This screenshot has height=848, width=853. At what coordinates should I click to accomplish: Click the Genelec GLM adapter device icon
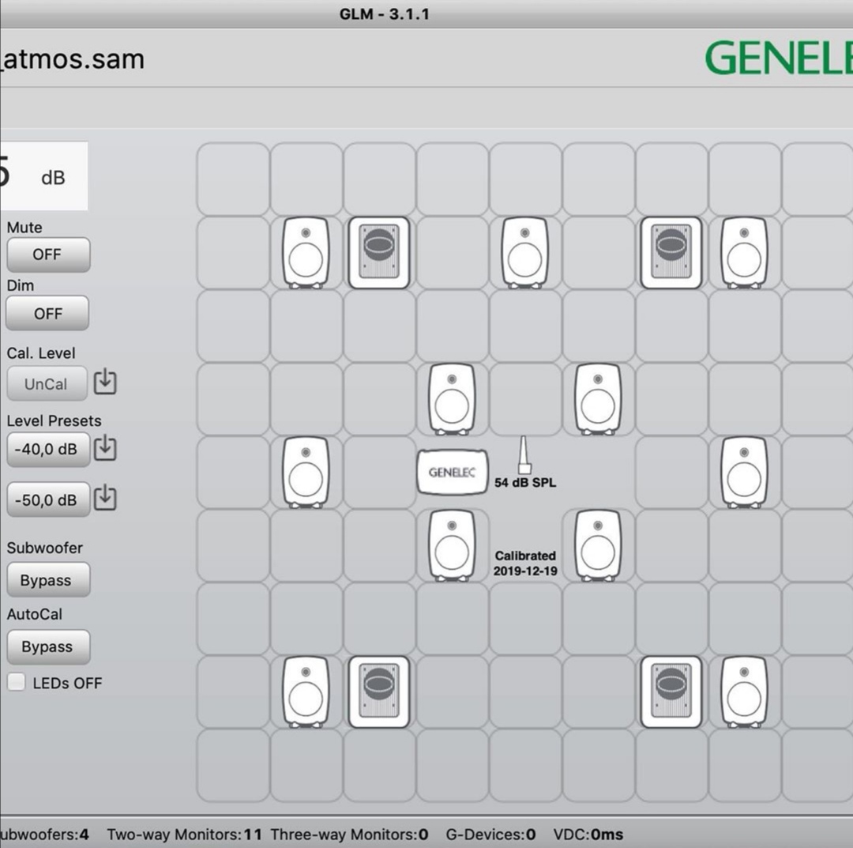452,472
